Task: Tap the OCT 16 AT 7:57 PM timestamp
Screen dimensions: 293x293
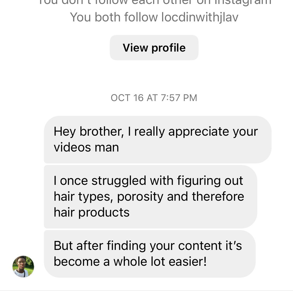Action: pyautogui.click(x=154, y=98)
